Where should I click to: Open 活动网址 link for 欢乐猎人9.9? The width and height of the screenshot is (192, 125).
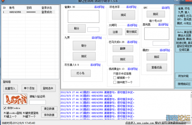95,65
